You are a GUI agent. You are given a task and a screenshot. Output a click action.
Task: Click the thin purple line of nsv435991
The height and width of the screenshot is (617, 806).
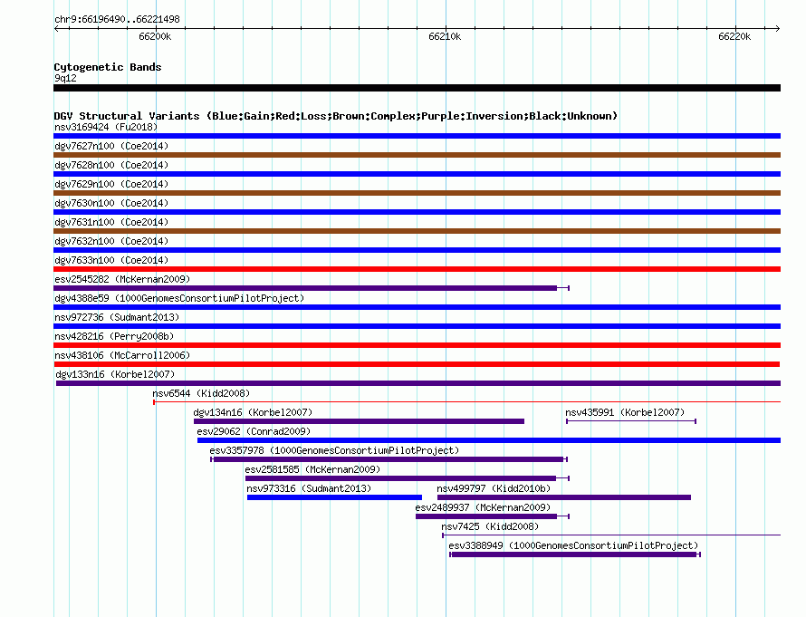(631, 421)
